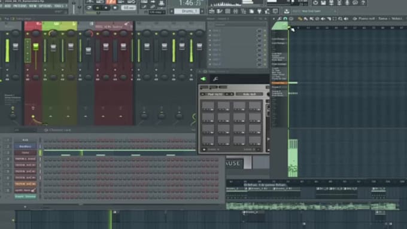
Task: Toggle blend recording overdub button
Action: coord(122,2)
